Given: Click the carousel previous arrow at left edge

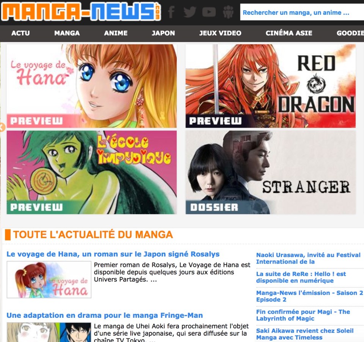Looking at the screenshot, I should [x=2, y=127].
